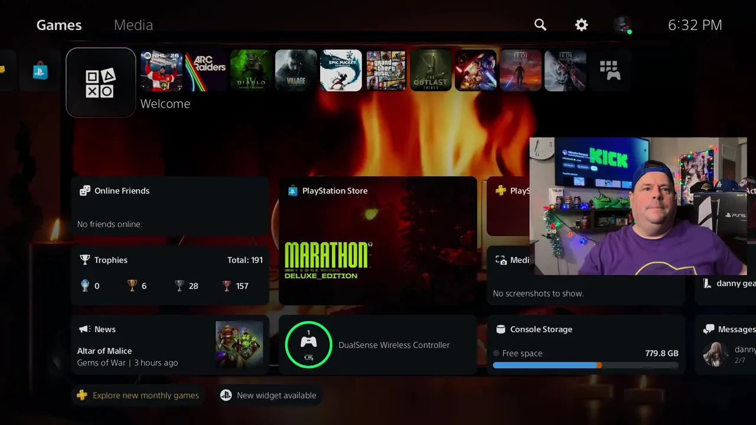
Task: Select the gold trophy icon
Action: [132, 286]
